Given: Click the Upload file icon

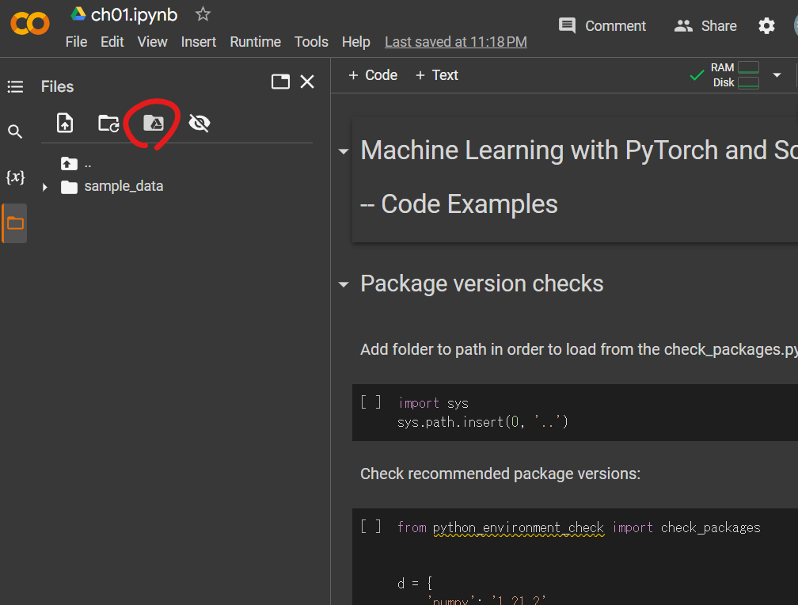Looking at the screenshot, I should (x=64, y=123).
